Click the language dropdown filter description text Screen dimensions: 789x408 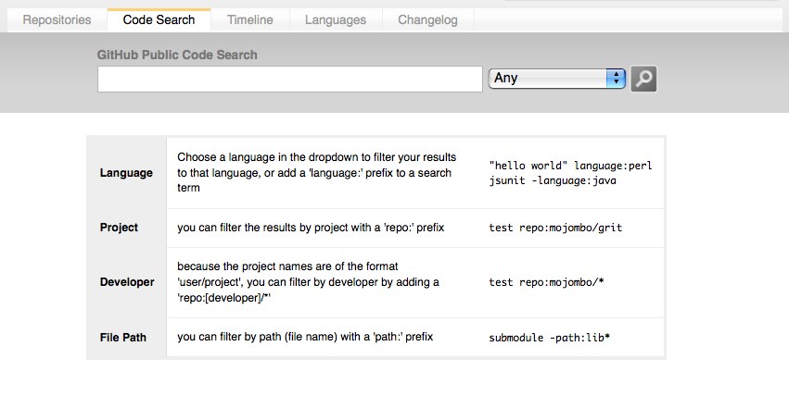pyautogui.click(x=317, y=172)
